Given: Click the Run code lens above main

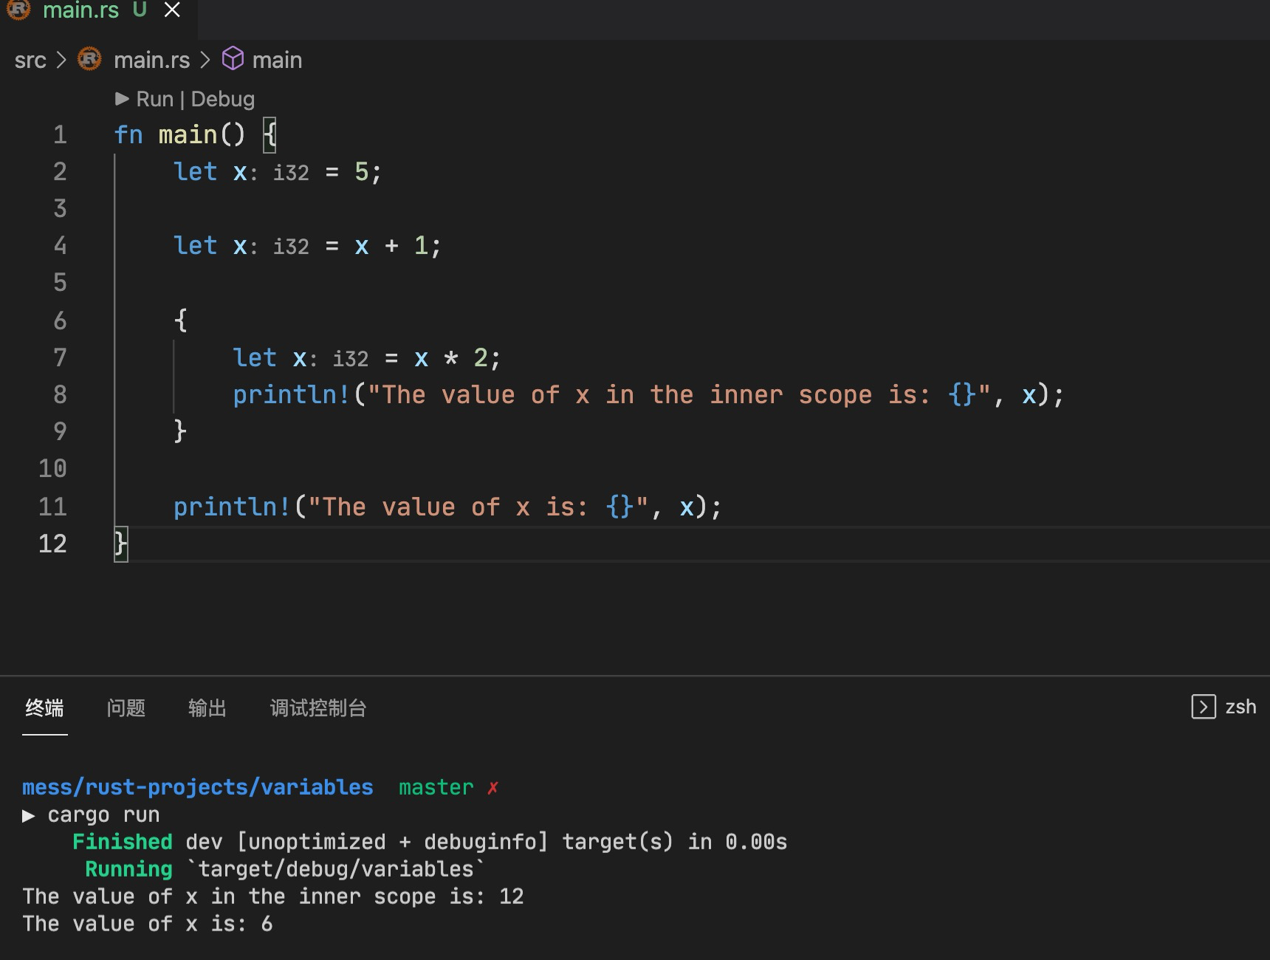Looking at the screenshot, I should pos(154,99).
